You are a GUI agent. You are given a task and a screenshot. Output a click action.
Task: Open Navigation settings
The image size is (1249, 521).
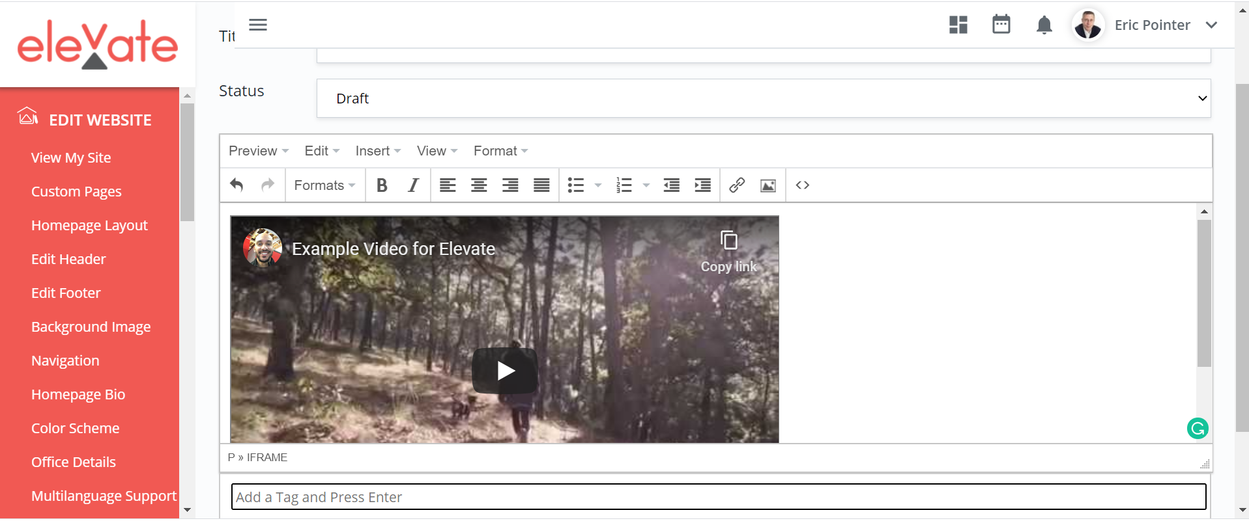coord(65,360)
